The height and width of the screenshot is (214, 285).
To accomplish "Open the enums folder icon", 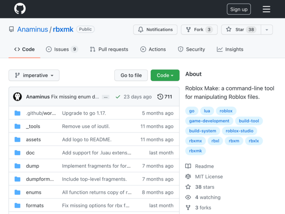I will (x=17, y=192).
